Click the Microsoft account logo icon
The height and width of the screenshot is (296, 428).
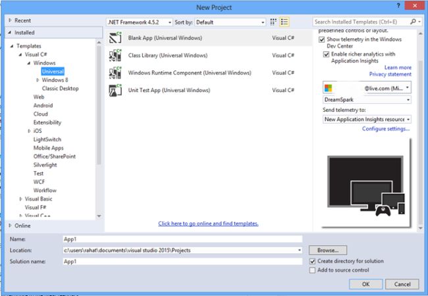click(x=328, y=88)
